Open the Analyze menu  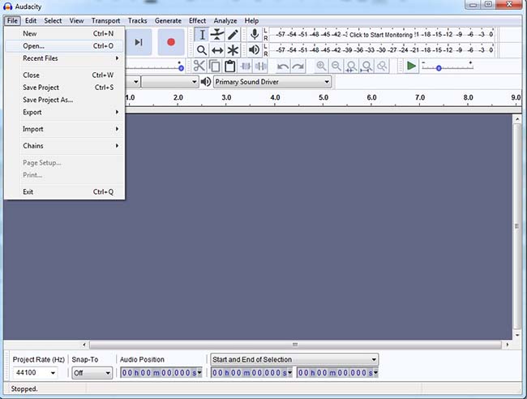tap(225, 21)
